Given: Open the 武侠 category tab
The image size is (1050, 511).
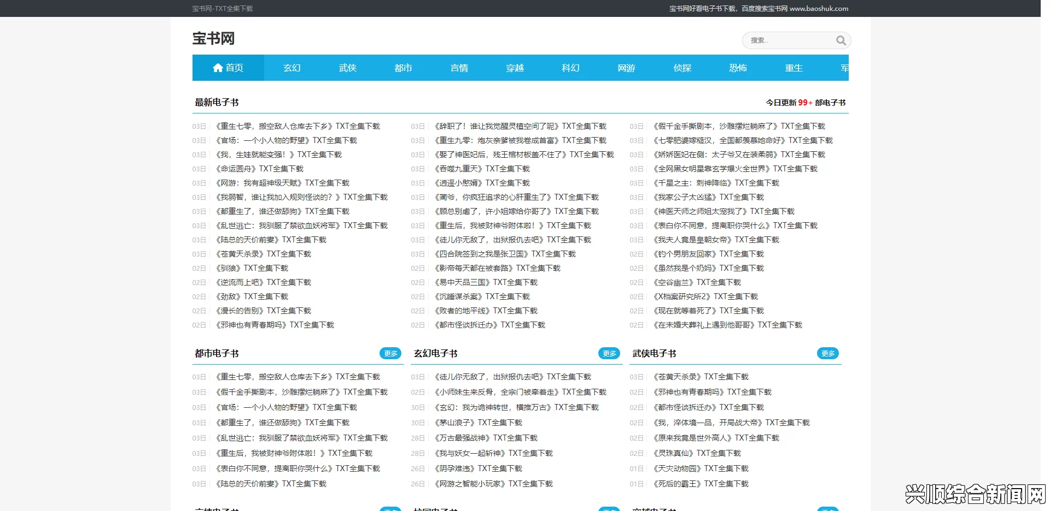Looking at the screenshot, I should [x=348, y=68].
